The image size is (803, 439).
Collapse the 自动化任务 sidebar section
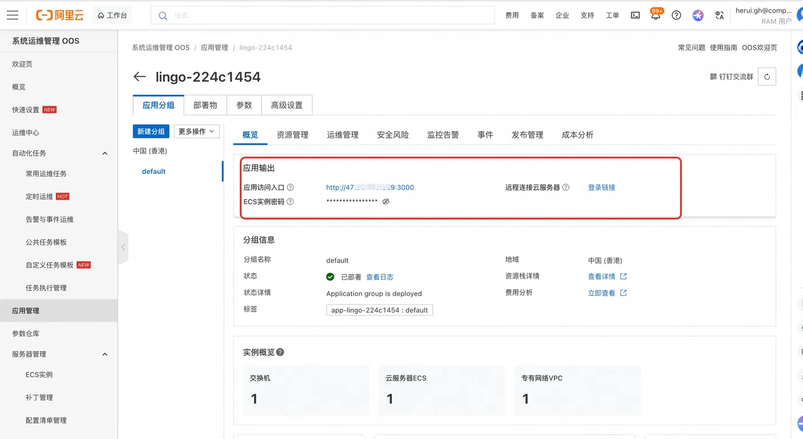click(x=105, y=153)
